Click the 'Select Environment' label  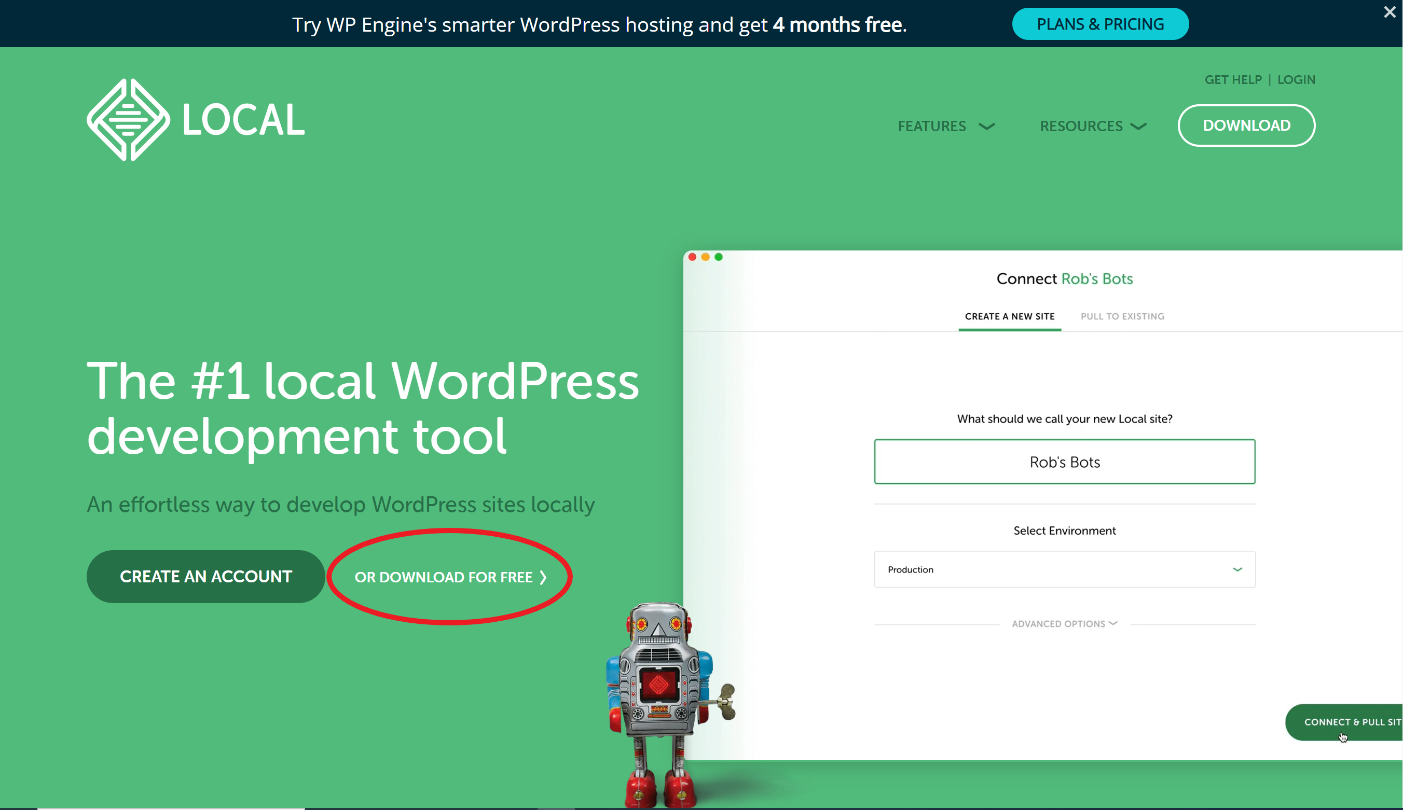coord(1064,530)
